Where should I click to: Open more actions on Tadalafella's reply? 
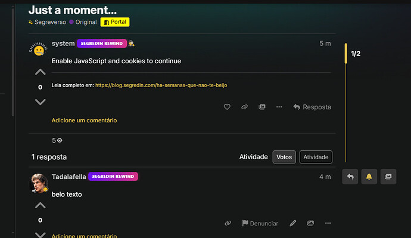pos(328,223)
